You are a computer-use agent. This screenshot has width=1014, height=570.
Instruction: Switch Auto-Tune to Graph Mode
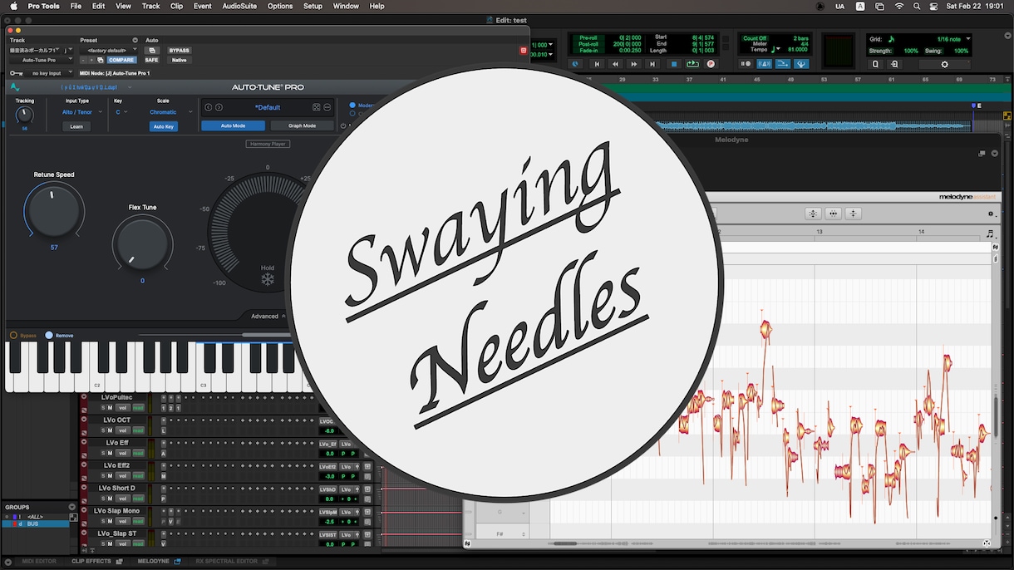pos(302,126)
